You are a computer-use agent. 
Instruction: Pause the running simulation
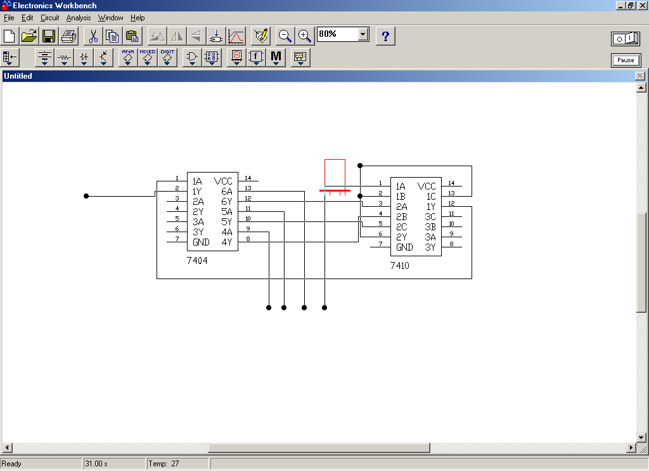point(626,60)
